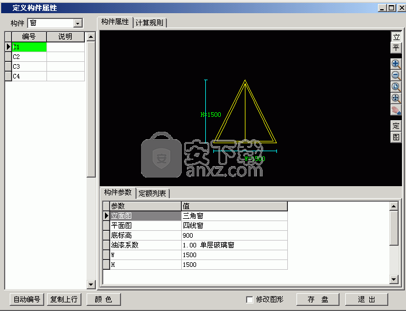
Task: Click the zoom out magnifier icon
Action: (396, 76)
